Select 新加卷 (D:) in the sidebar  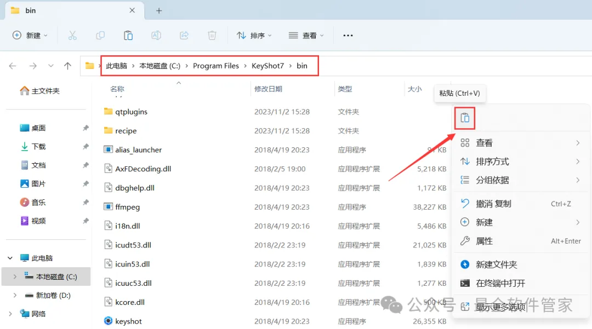pyautogui.click(x=48, y=296)
